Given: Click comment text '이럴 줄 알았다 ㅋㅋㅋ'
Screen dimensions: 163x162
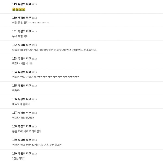Looking at the screenshot, I should 30,23.
